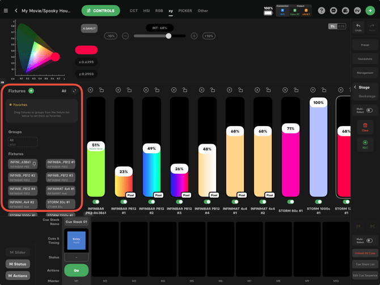
Task: Click the A.GAMUT button
Action: [89, 28]
